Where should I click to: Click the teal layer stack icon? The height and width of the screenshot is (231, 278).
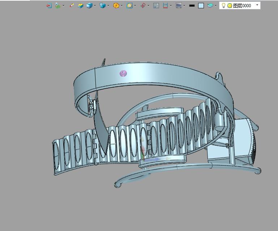click(210, 6)
